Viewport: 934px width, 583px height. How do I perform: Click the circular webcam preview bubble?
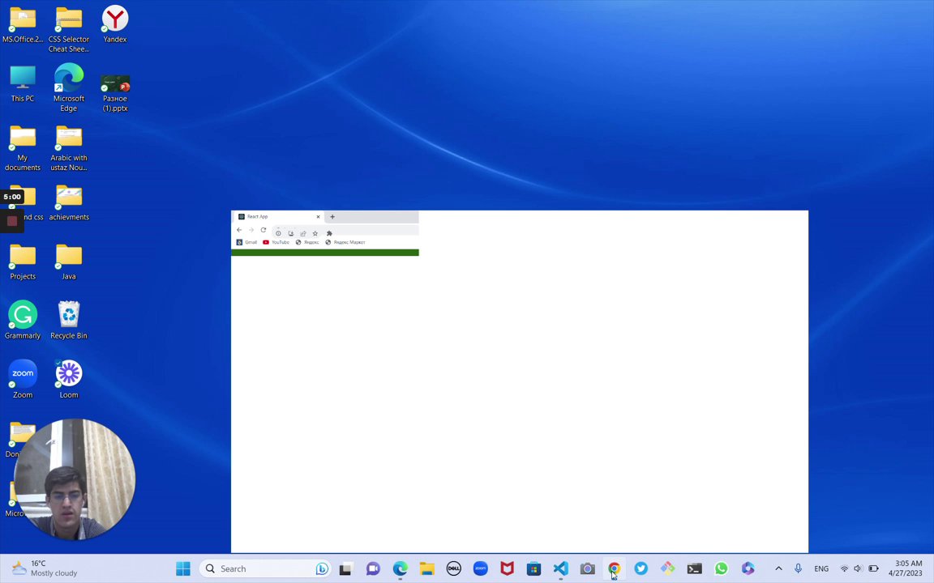click(75, 479)
